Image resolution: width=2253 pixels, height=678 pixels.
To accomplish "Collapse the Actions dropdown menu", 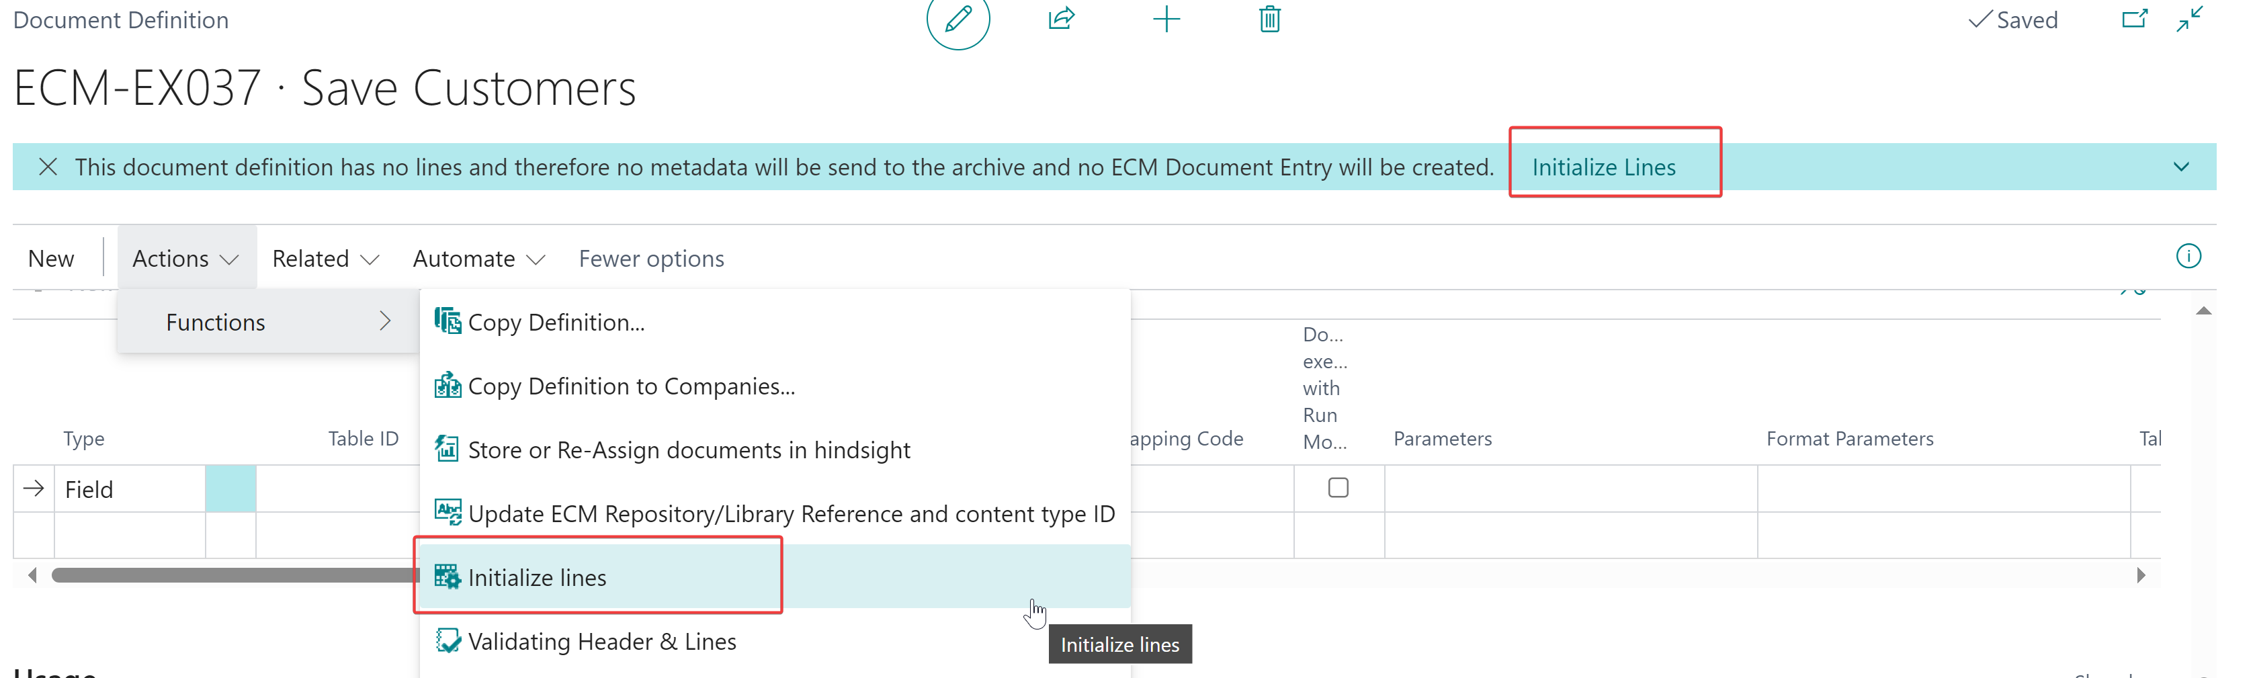I will click(x=185, y=259).
